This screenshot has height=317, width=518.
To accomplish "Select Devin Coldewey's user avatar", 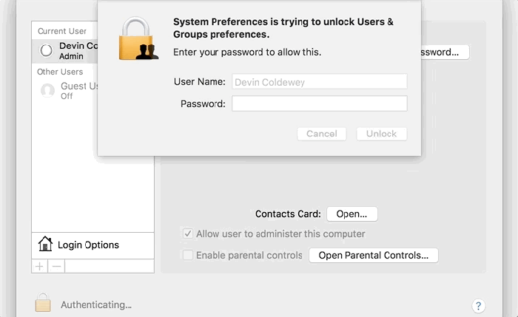I will tap(47, 50).
